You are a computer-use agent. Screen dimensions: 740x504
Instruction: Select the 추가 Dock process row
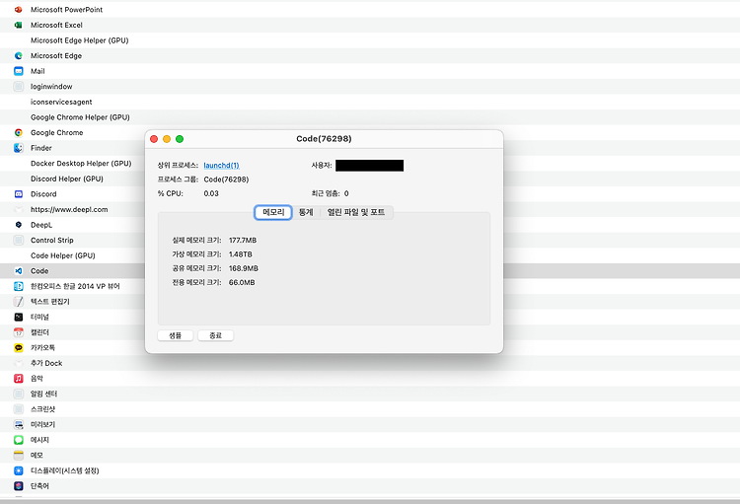coord(370,363)
